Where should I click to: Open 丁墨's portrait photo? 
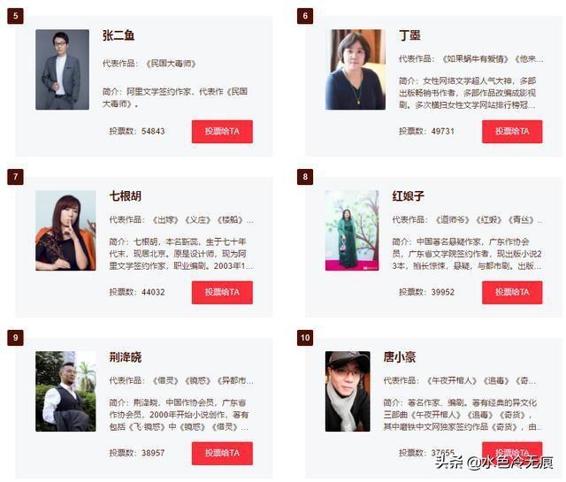[356, 69]
